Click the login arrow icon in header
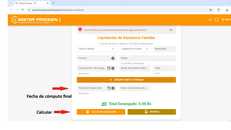231x130 pixels. 223,20
